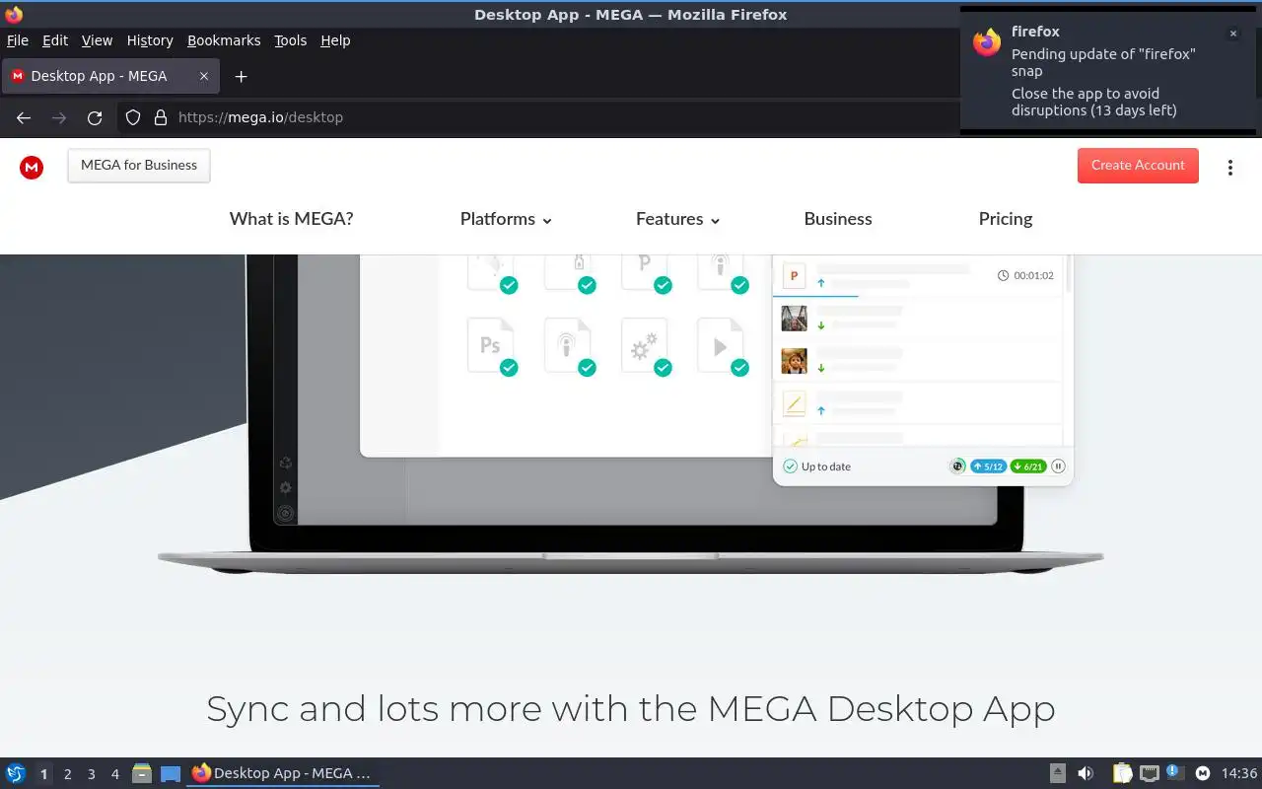
Task: Open the What is MEGA? page
Action: (x=291, y=219)
